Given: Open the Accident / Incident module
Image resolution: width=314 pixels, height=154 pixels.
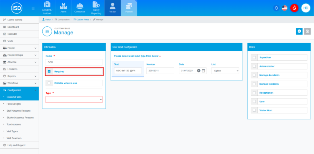Looking at the screenshot, I should (47, 8).
